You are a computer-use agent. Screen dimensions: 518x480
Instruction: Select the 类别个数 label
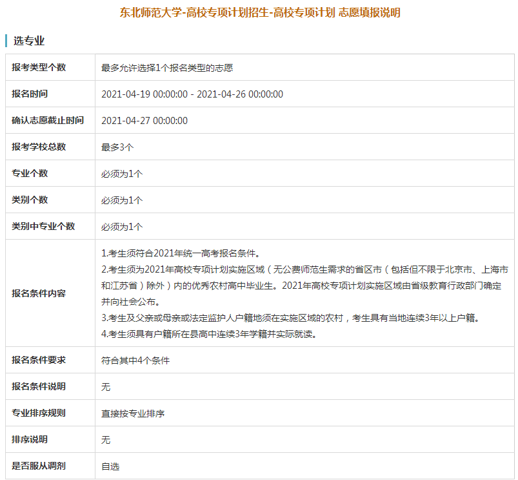(x=30, y=200)
